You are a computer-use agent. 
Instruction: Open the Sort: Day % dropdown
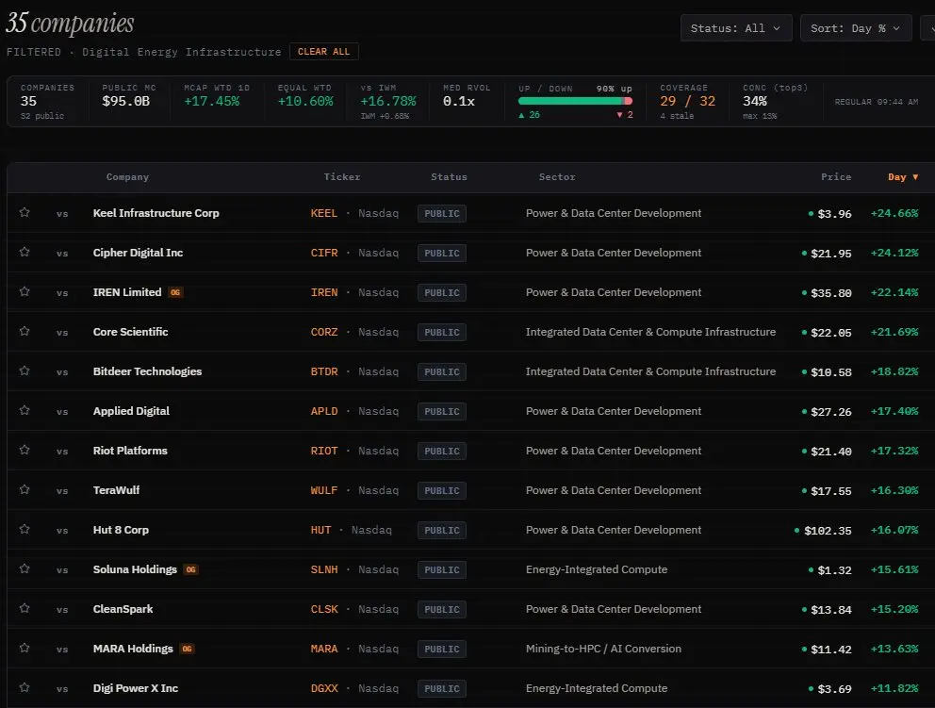coord(856,28)
